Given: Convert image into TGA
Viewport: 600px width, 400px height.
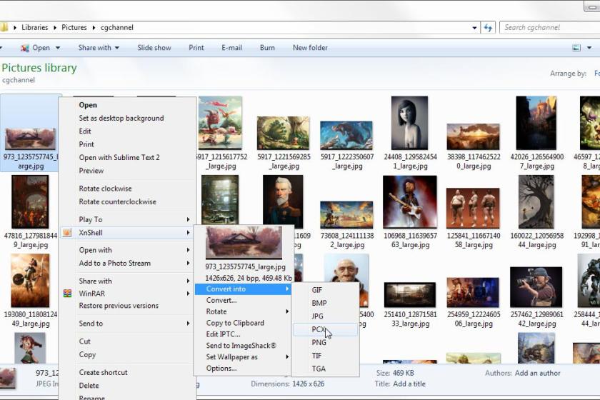Looking at the screenshot, I should [x=319, y=369].
